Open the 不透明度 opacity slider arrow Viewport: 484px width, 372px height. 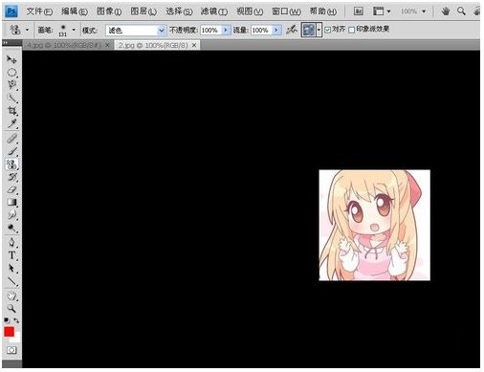226,31
